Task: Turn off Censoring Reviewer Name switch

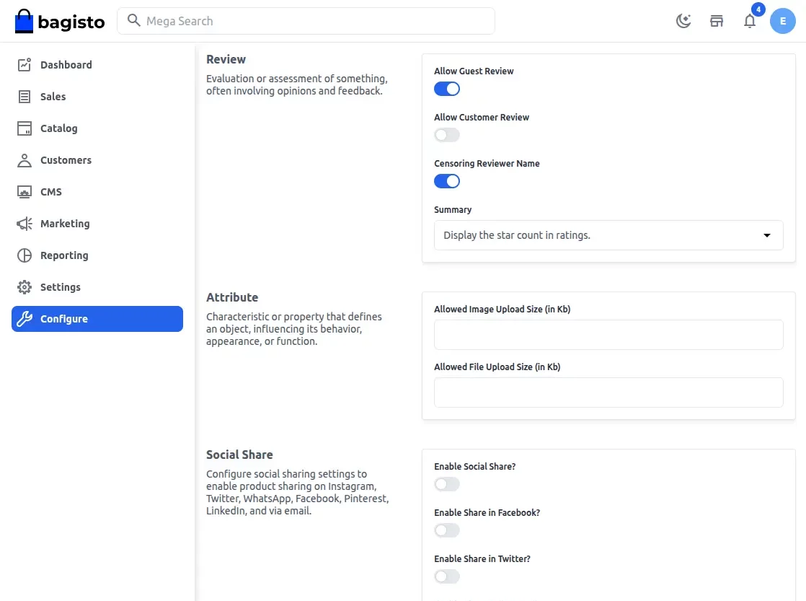Action: click(447, 182)
